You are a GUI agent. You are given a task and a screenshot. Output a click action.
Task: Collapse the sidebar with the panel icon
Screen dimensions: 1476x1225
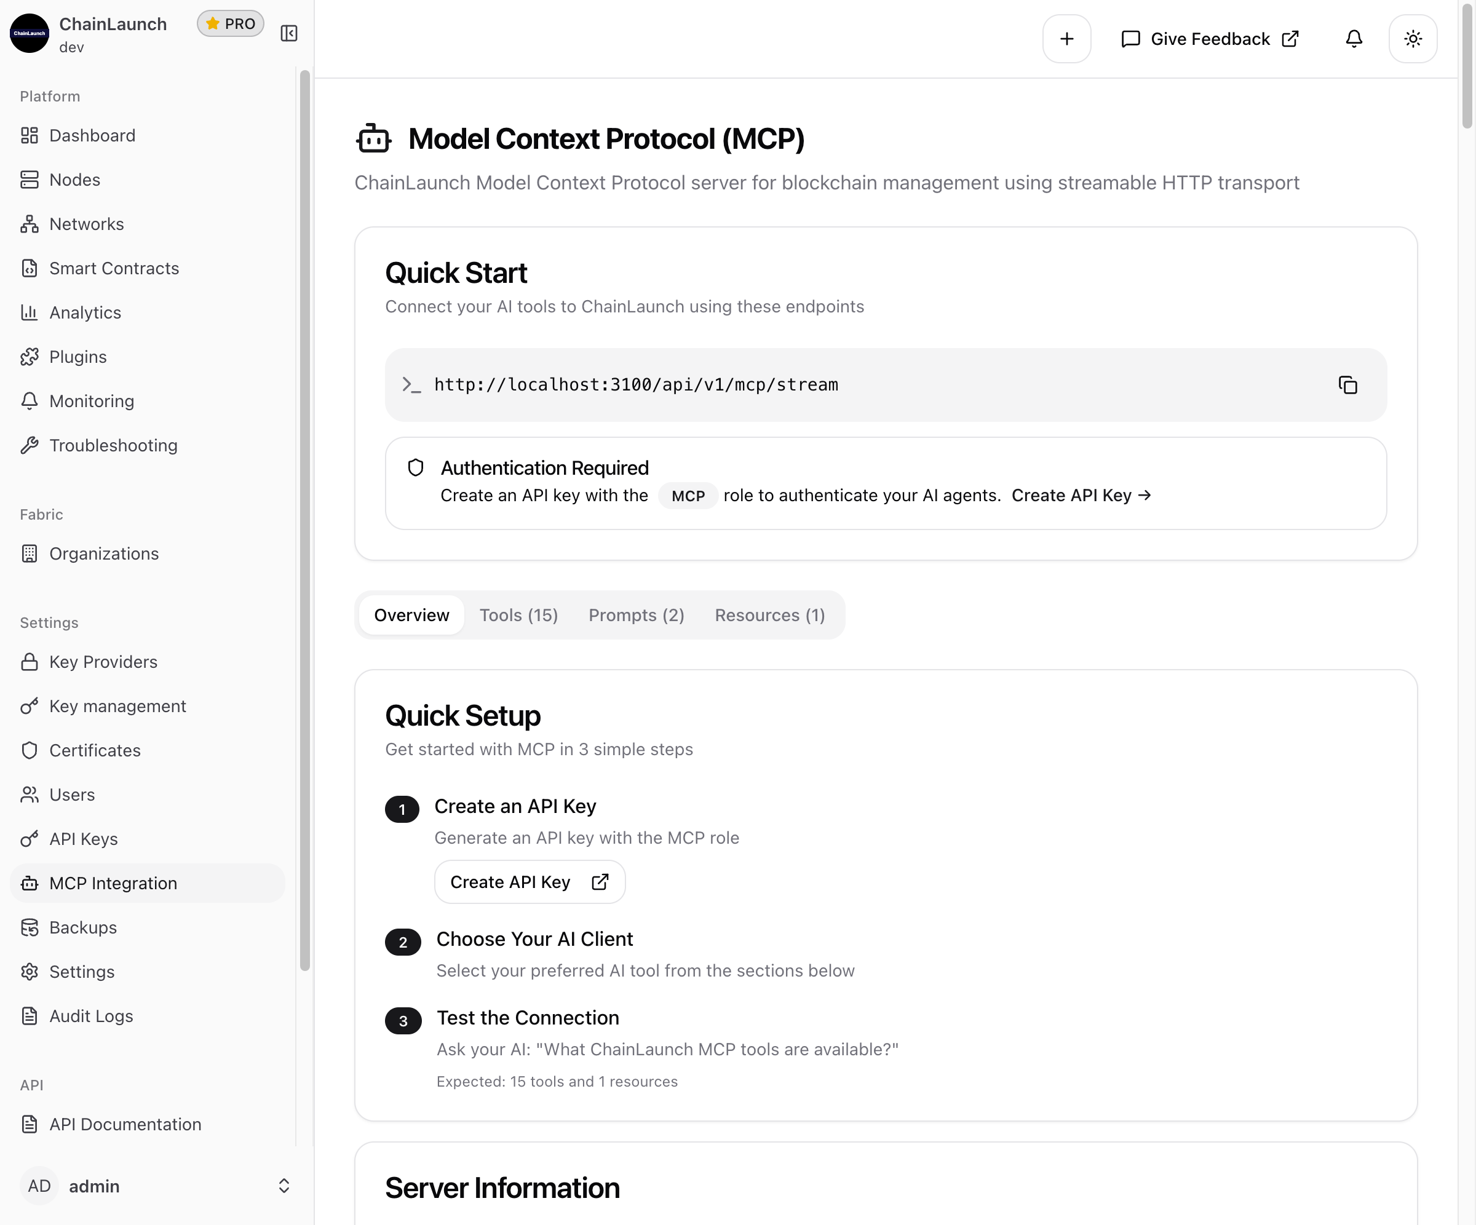click(288, 33)
